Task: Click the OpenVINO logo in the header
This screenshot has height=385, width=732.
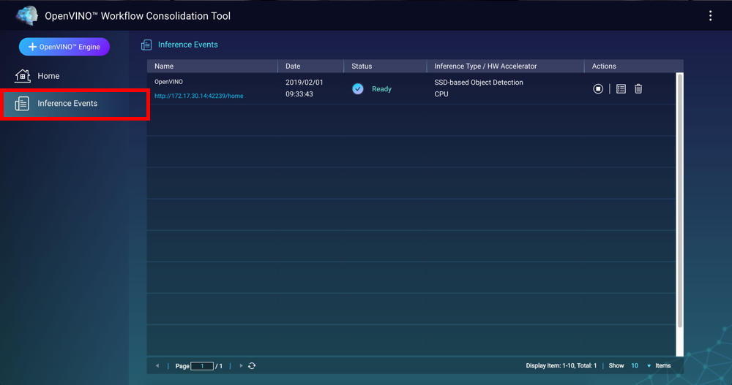Action: coord(27,15)
